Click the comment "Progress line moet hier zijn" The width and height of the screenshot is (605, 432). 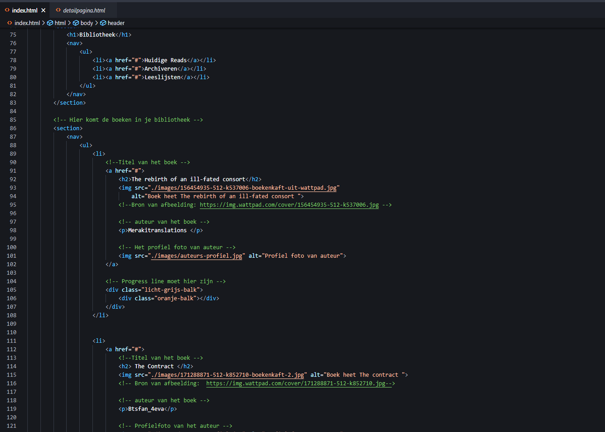point(167,281)
